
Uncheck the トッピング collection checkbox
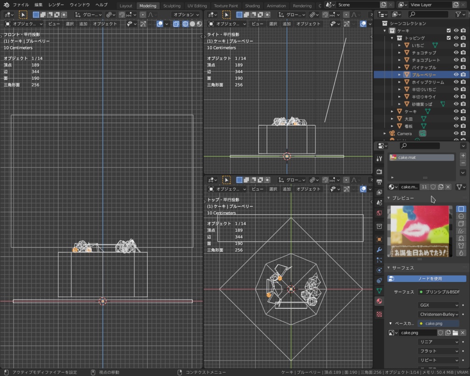pyautogui.click(x=449, y=38)
